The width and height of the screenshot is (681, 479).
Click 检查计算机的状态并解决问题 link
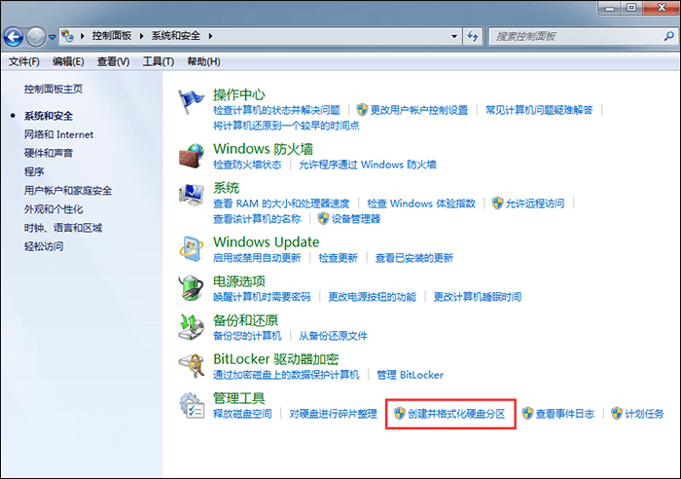pyautogui.click(x=276, y=110)
